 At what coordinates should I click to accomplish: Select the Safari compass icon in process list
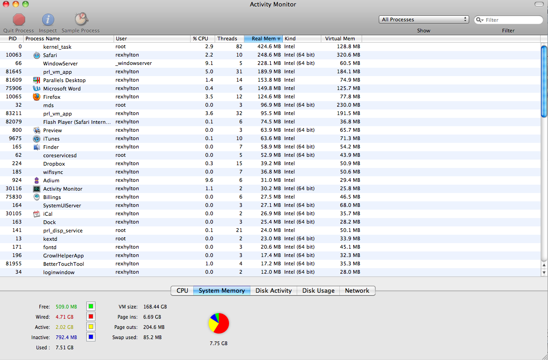click(x=37, y=55)
